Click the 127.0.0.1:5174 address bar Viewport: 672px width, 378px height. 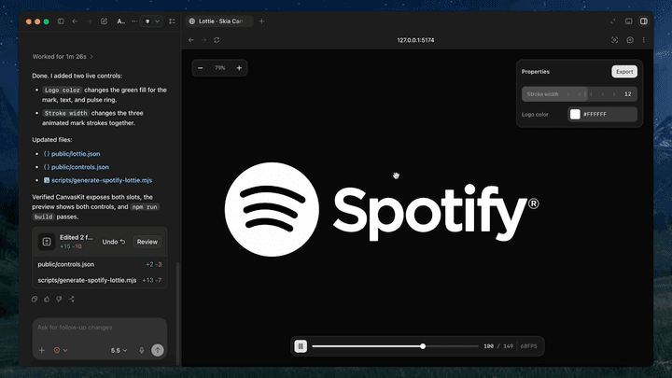(415, 40)
